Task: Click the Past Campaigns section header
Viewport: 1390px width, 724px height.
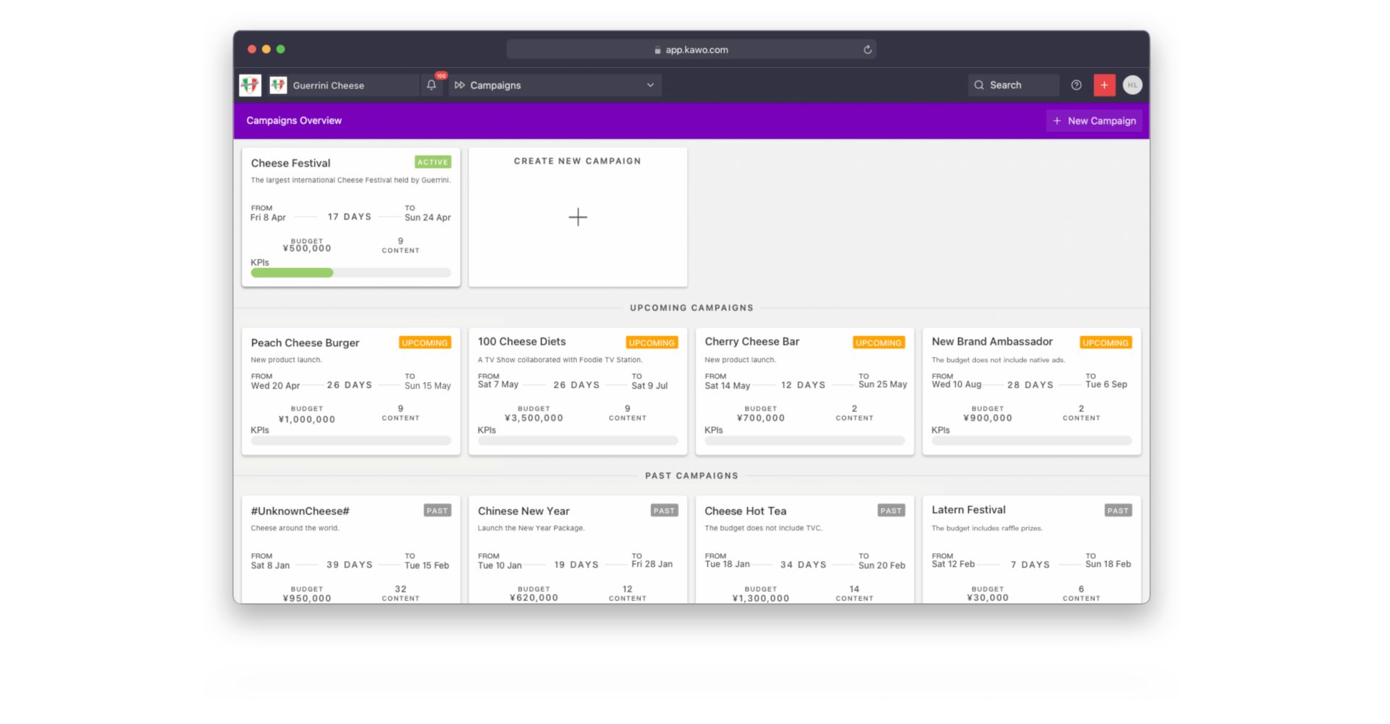Action: click(x=691, y=476)
